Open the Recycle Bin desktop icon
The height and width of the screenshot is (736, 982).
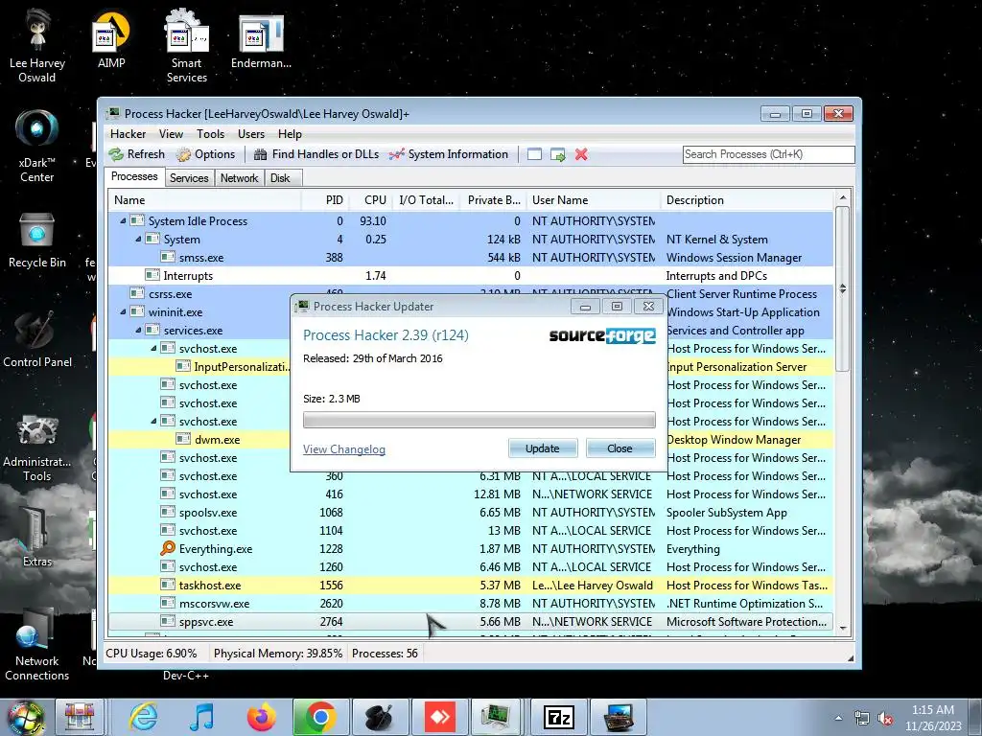[37, 241]
